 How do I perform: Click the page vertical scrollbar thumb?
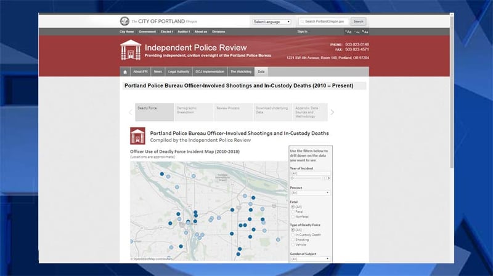click(452, 91)
